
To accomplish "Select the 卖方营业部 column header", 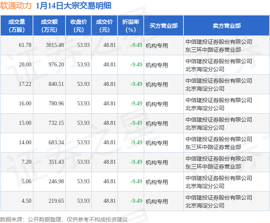I will pyautogui.click(x=227, y=26).
